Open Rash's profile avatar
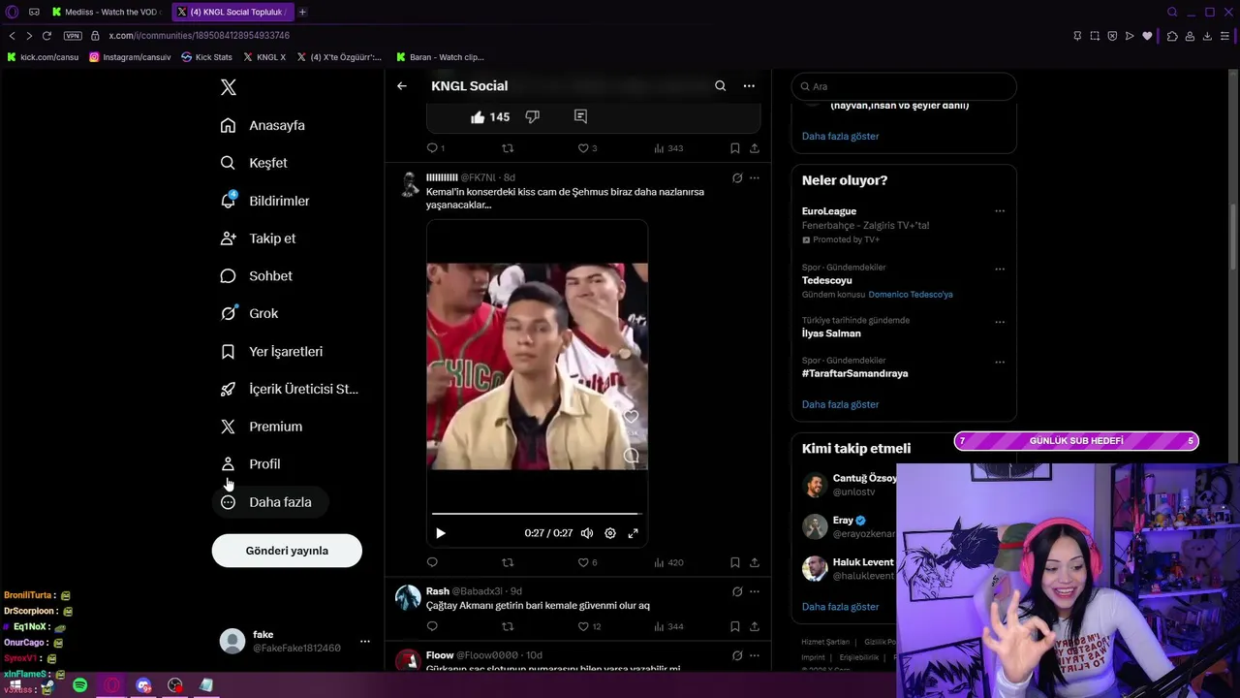This screenshot has width=1240, height=698. 408,597
